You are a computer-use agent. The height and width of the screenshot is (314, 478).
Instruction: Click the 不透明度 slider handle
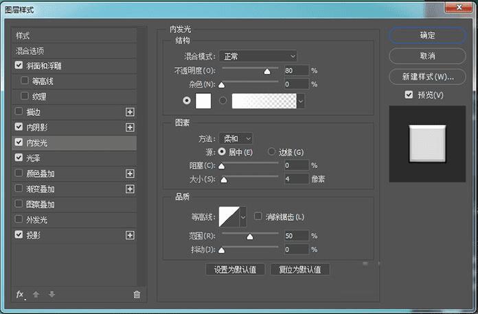point(267,71)
